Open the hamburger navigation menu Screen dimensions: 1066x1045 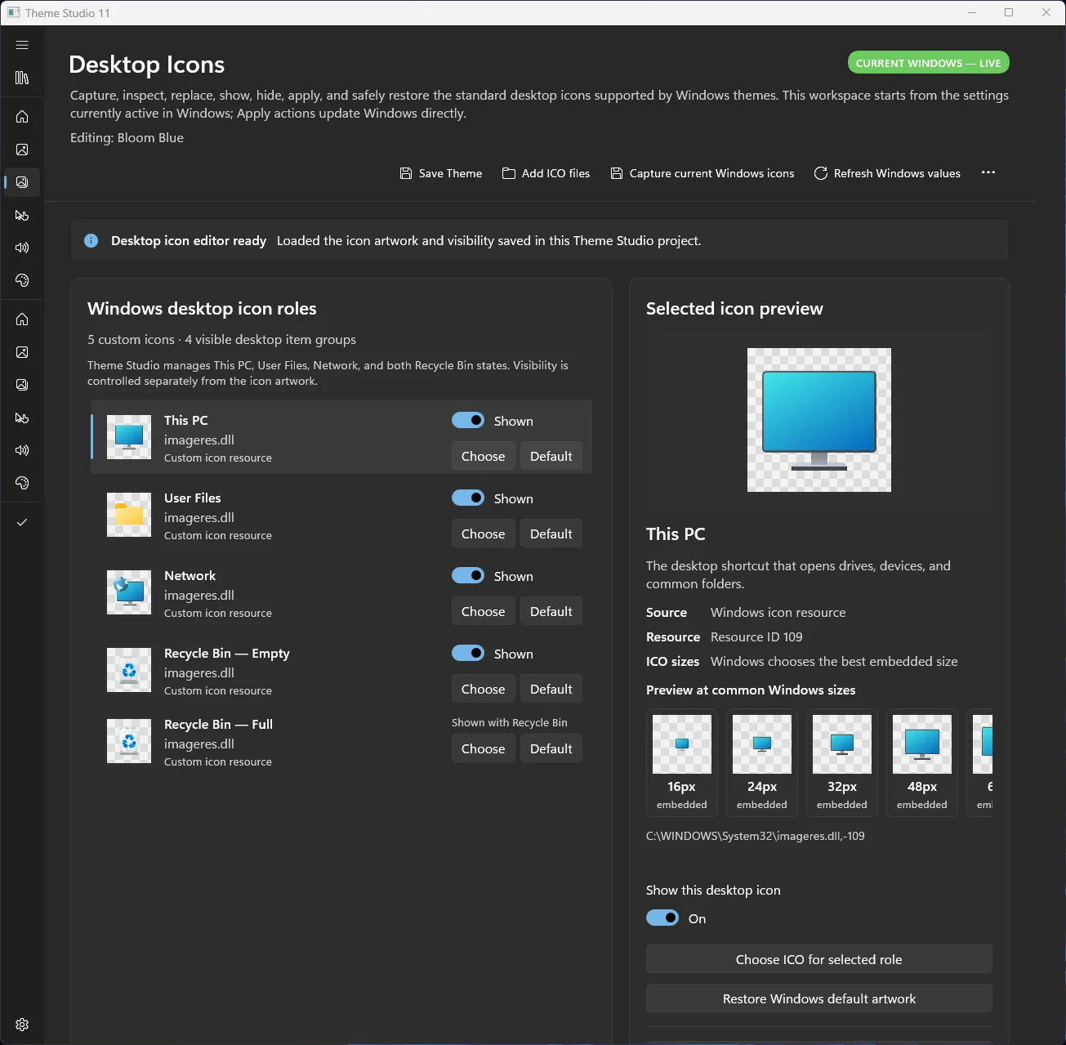pyautogui.click(x=22, y=45)
